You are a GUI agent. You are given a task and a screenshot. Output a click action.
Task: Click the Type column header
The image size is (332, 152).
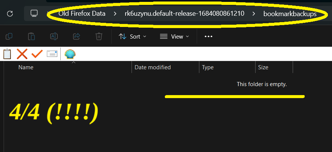pos(208,67)
